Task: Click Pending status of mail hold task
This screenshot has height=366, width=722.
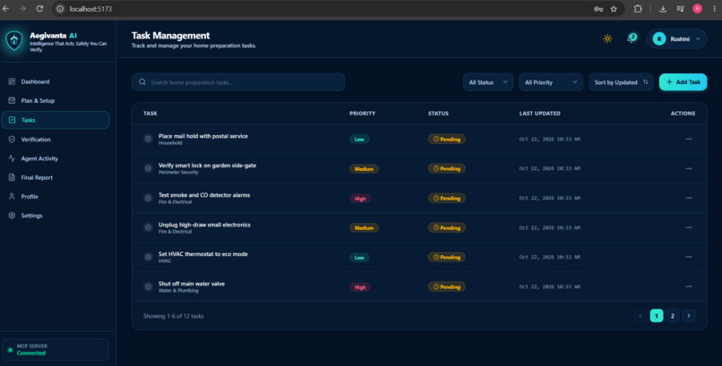Action: pyautogui.click(x=447, y=140)
